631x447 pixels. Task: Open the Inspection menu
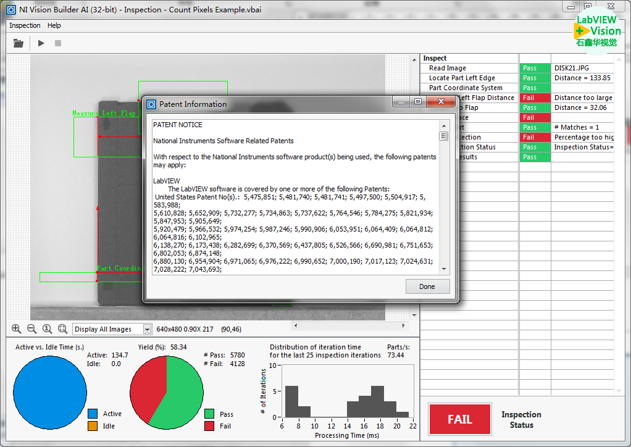click(25, 25)
